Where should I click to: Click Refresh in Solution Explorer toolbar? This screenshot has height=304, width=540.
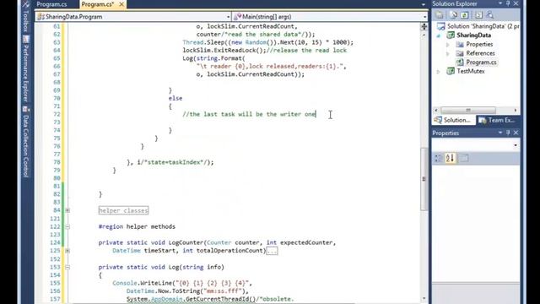coord(465,15)
